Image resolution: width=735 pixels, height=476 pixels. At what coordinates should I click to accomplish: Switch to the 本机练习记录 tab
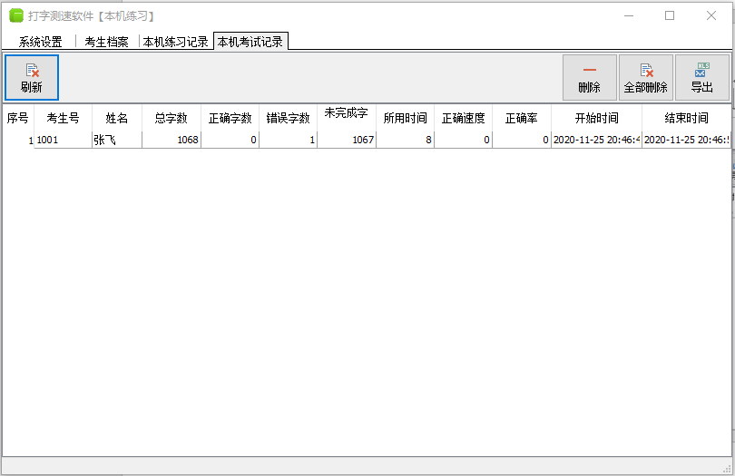pyautogui.click(x=175, y=42)
